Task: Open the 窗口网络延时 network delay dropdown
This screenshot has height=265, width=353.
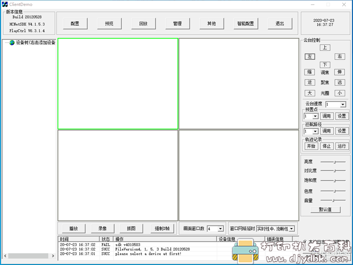Action: coord(292,229)
